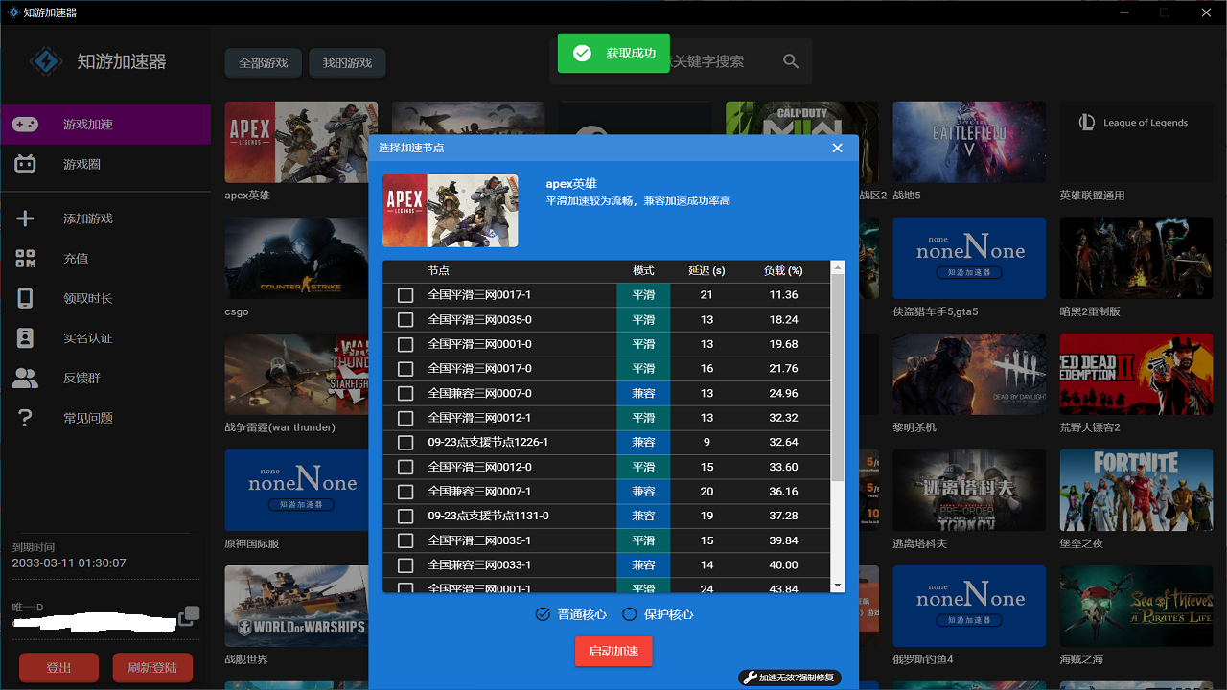The height and width of the screenshot is (690, 1227).
Task: Open the 全部游戏 tab
Action: coord(264,63)
